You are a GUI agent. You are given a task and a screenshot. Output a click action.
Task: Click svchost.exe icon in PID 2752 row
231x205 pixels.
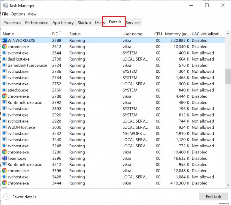pos(4,84)
